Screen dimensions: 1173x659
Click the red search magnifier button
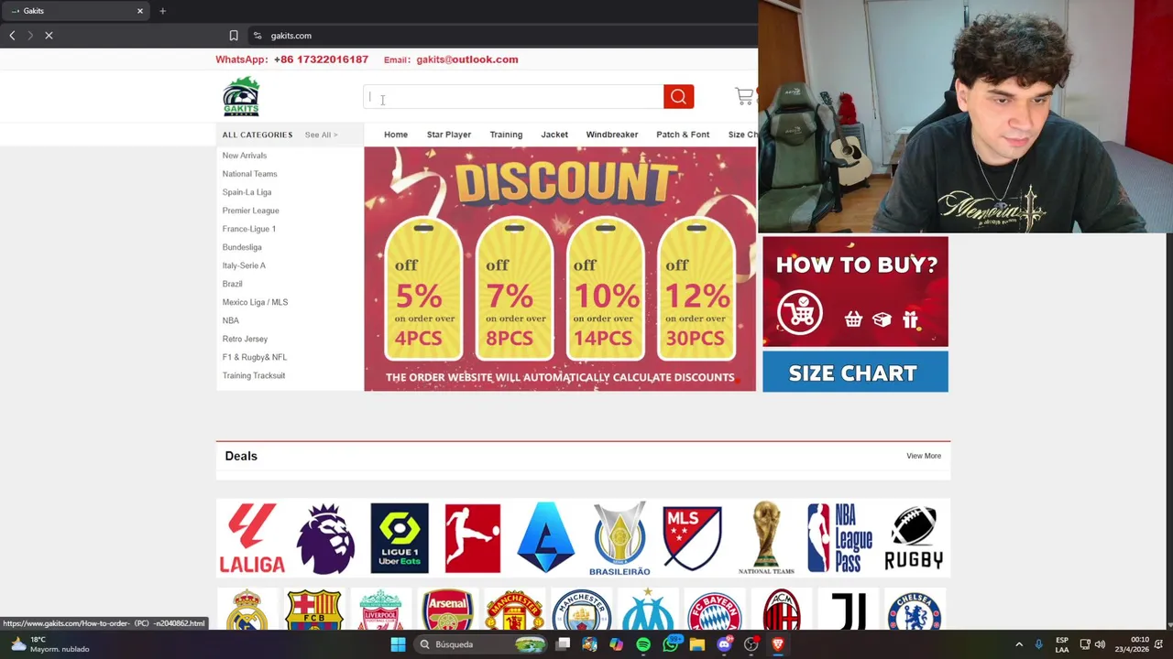pyautogui.click(x=678, y=96)
